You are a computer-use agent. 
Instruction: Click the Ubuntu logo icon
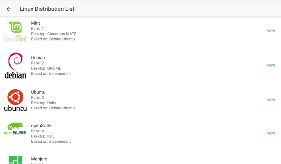click(15, 100)
